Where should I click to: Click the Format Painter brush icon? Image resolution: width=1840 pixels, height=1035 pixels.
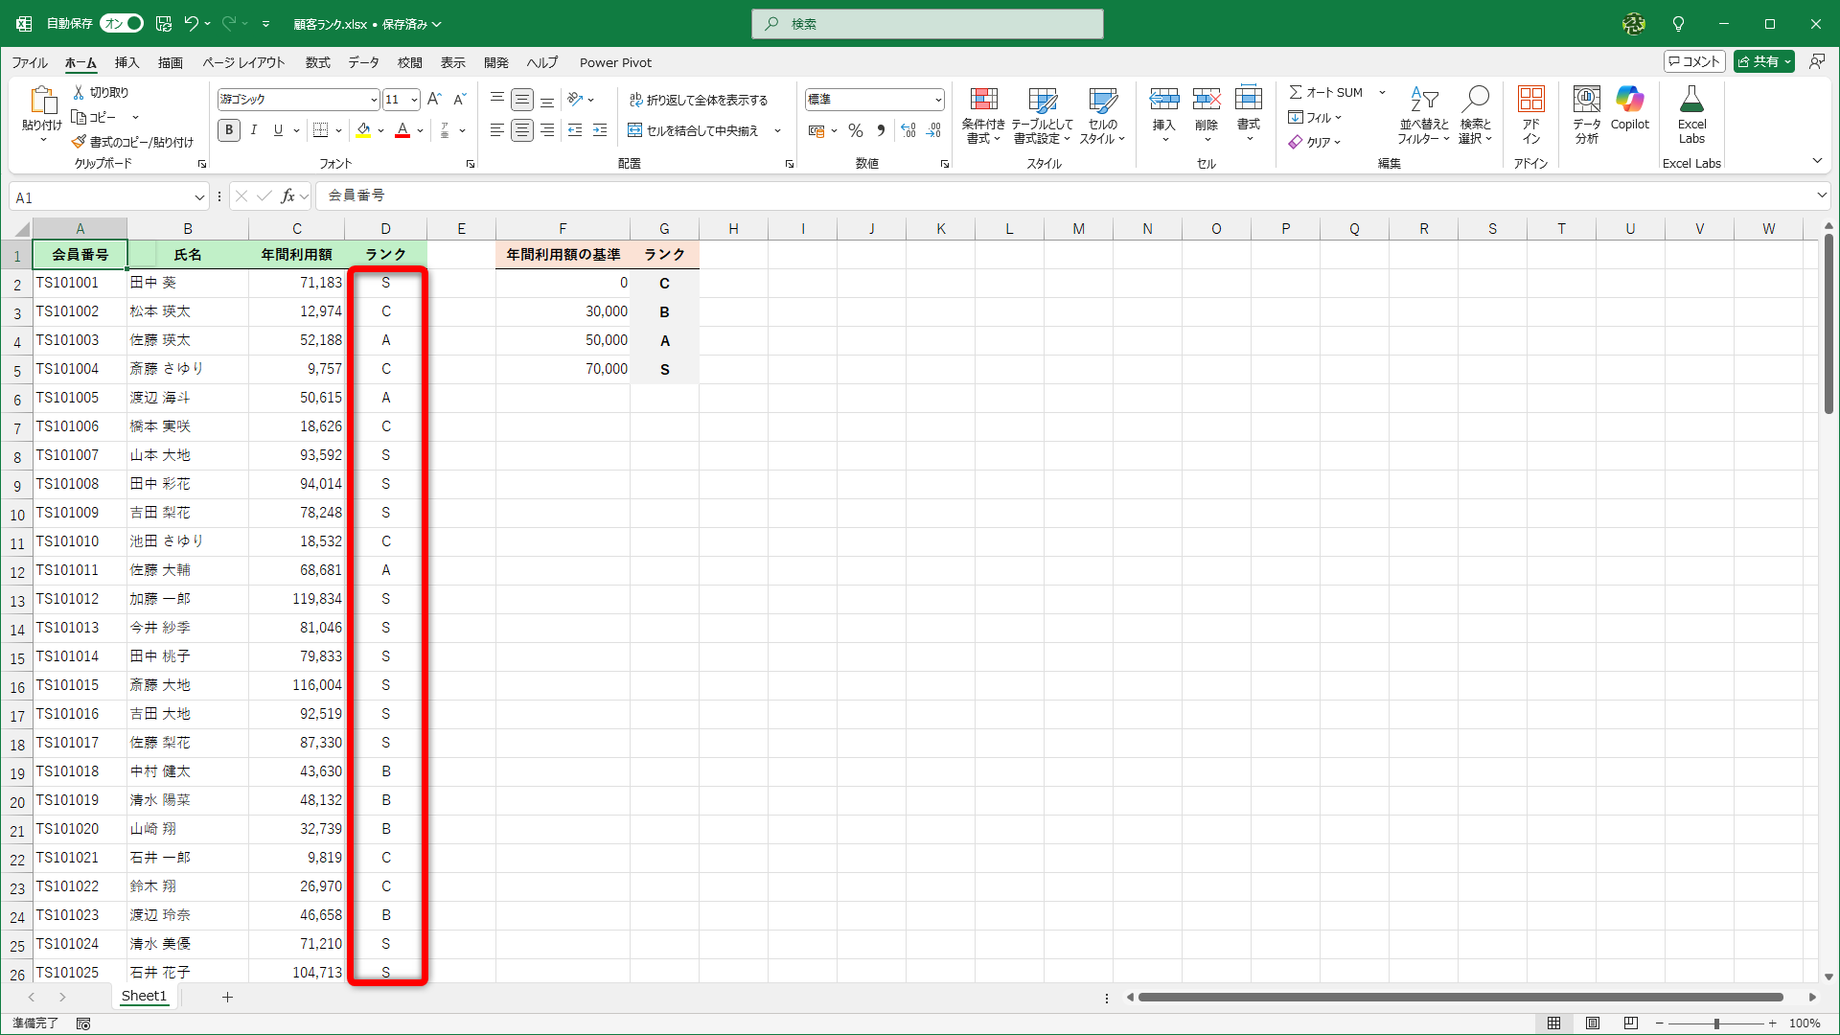pos(80,142)
